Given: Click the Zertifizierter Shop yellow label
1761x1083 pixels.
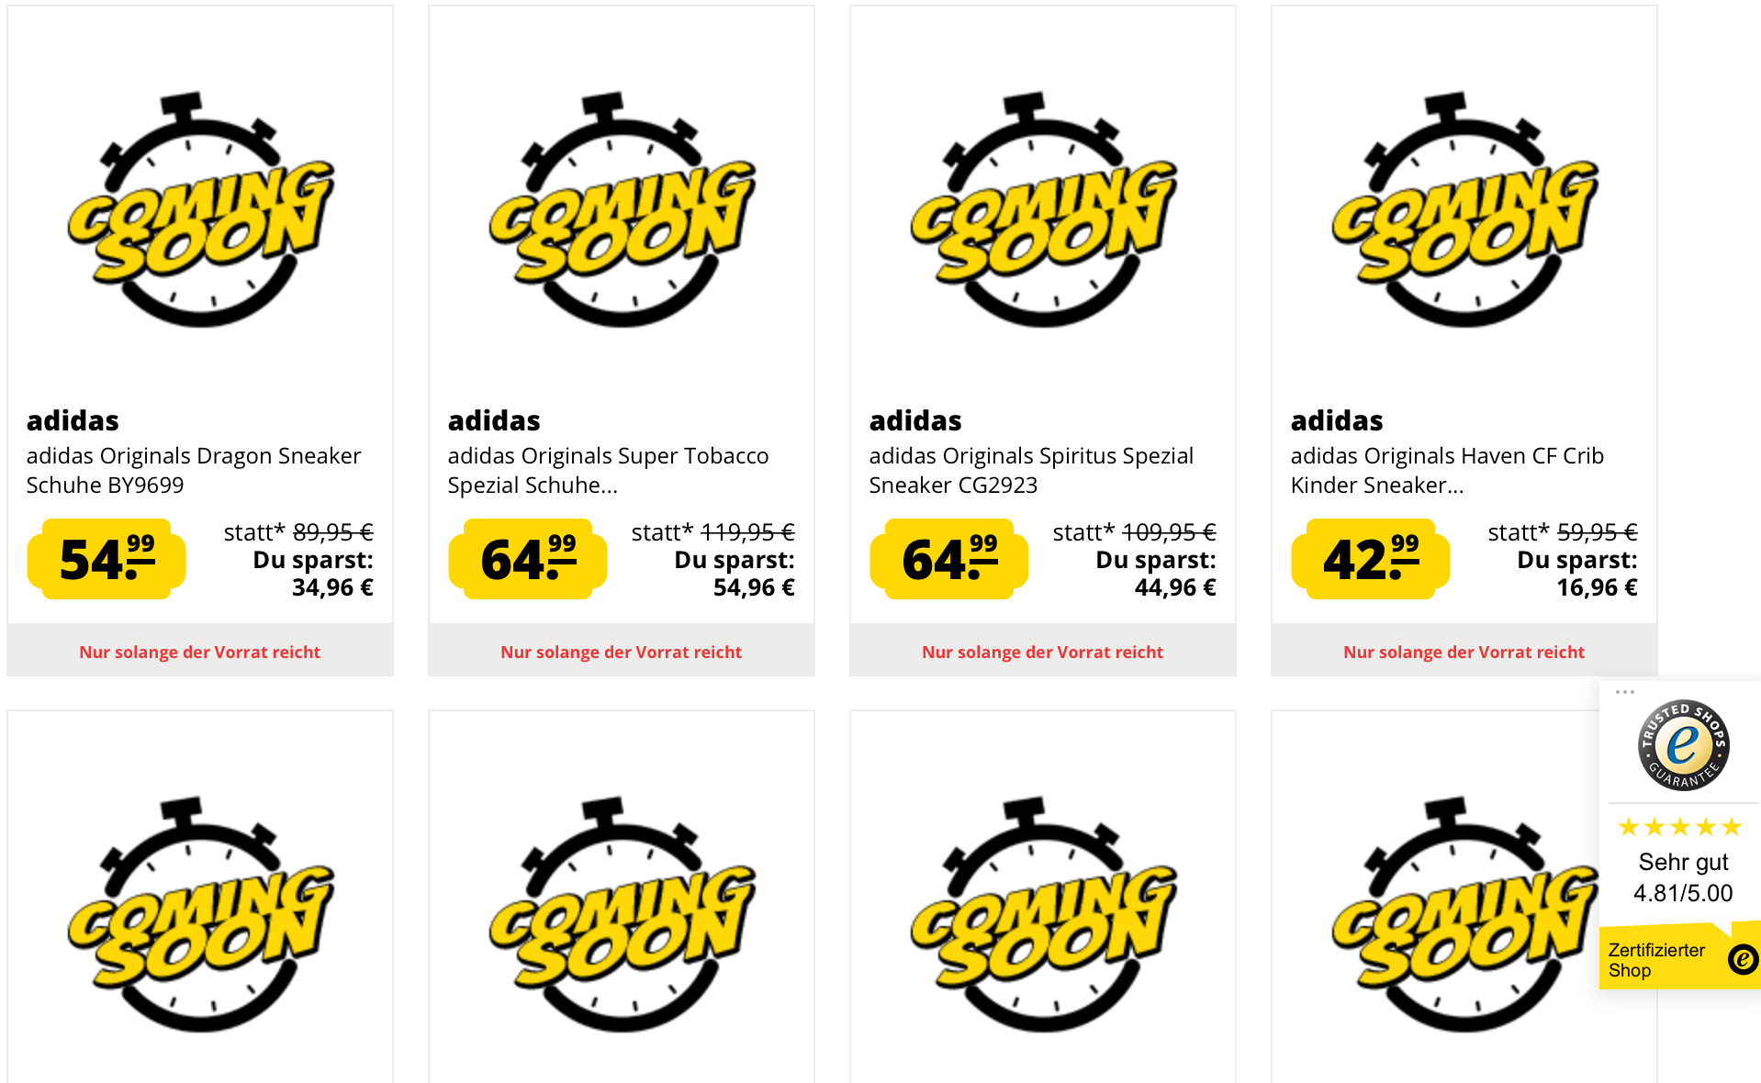Looking at the screenshot, I should pos(1656,960).
